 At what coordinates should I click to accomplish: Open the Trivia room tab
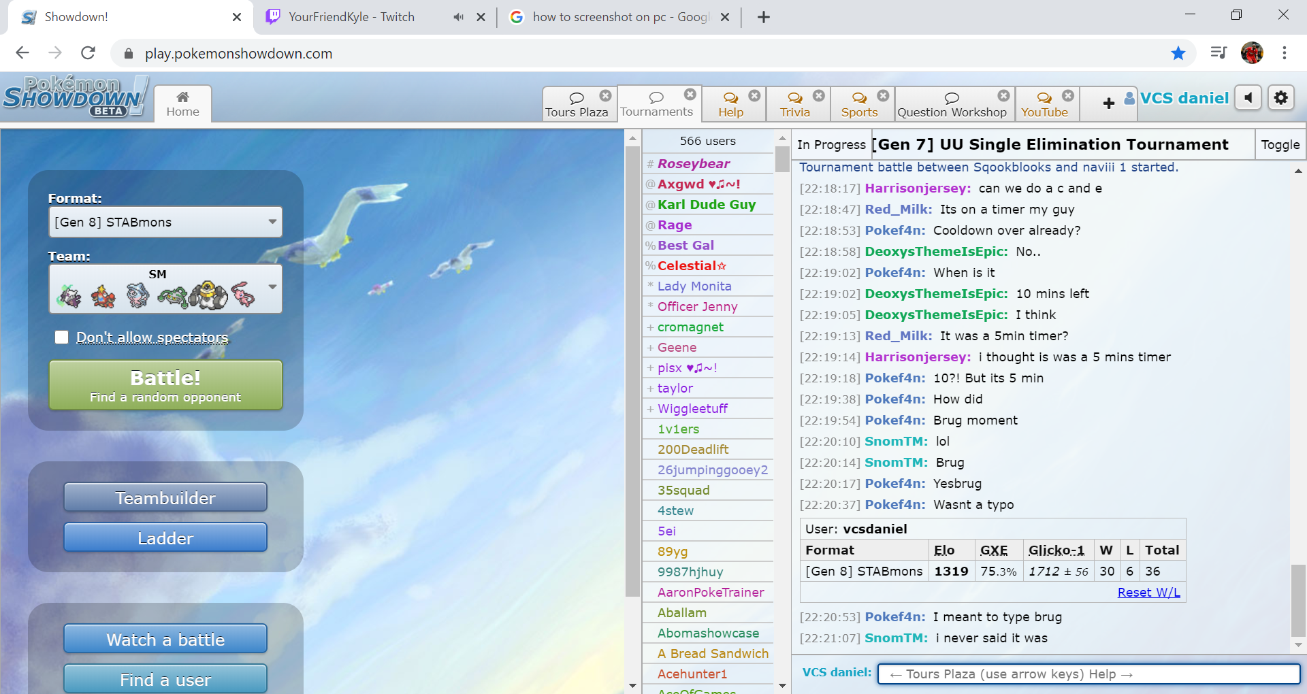[794, 104]
